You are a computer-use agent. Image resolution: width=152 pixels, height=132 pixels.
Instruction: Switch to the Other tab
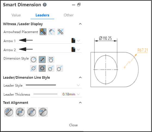69,15
